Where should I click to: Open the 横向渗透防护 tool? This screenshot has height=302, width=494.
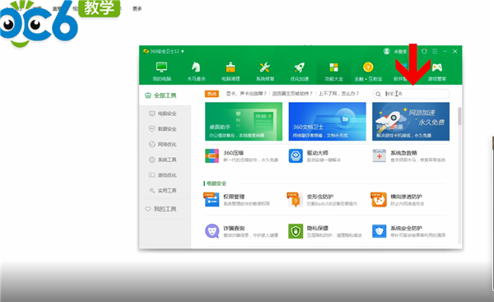398,200
